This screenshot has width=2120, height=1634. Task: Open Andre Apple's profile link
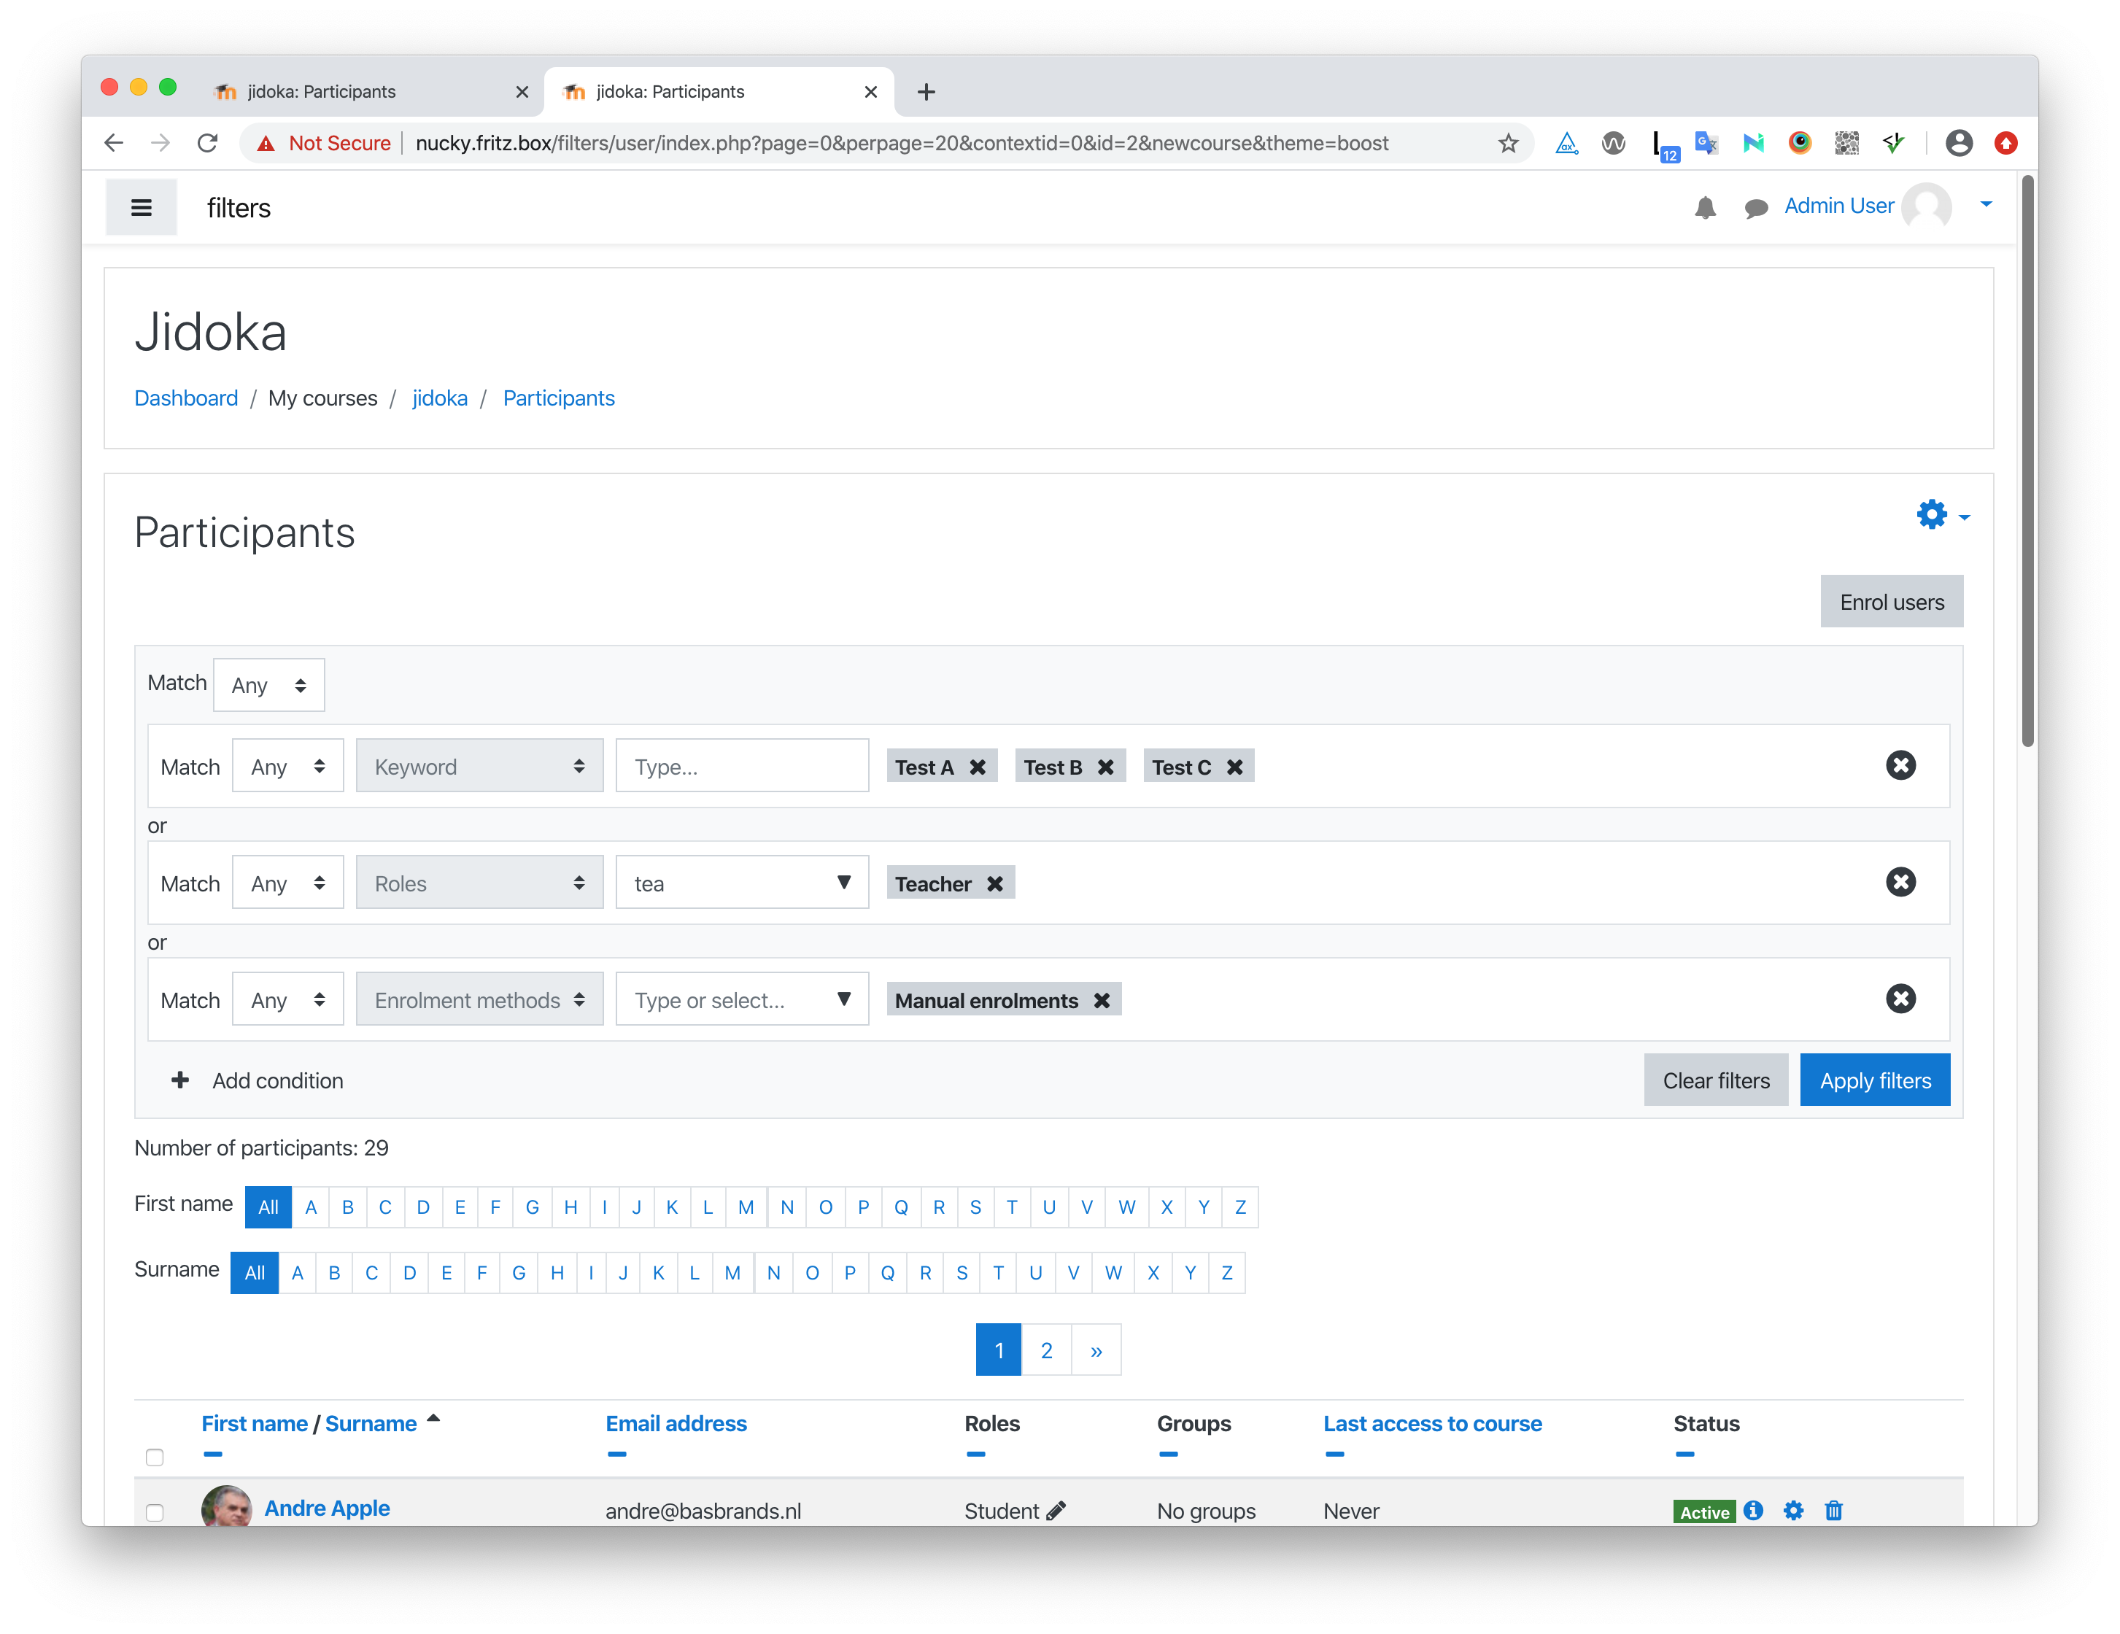[x=327, y=1508]
